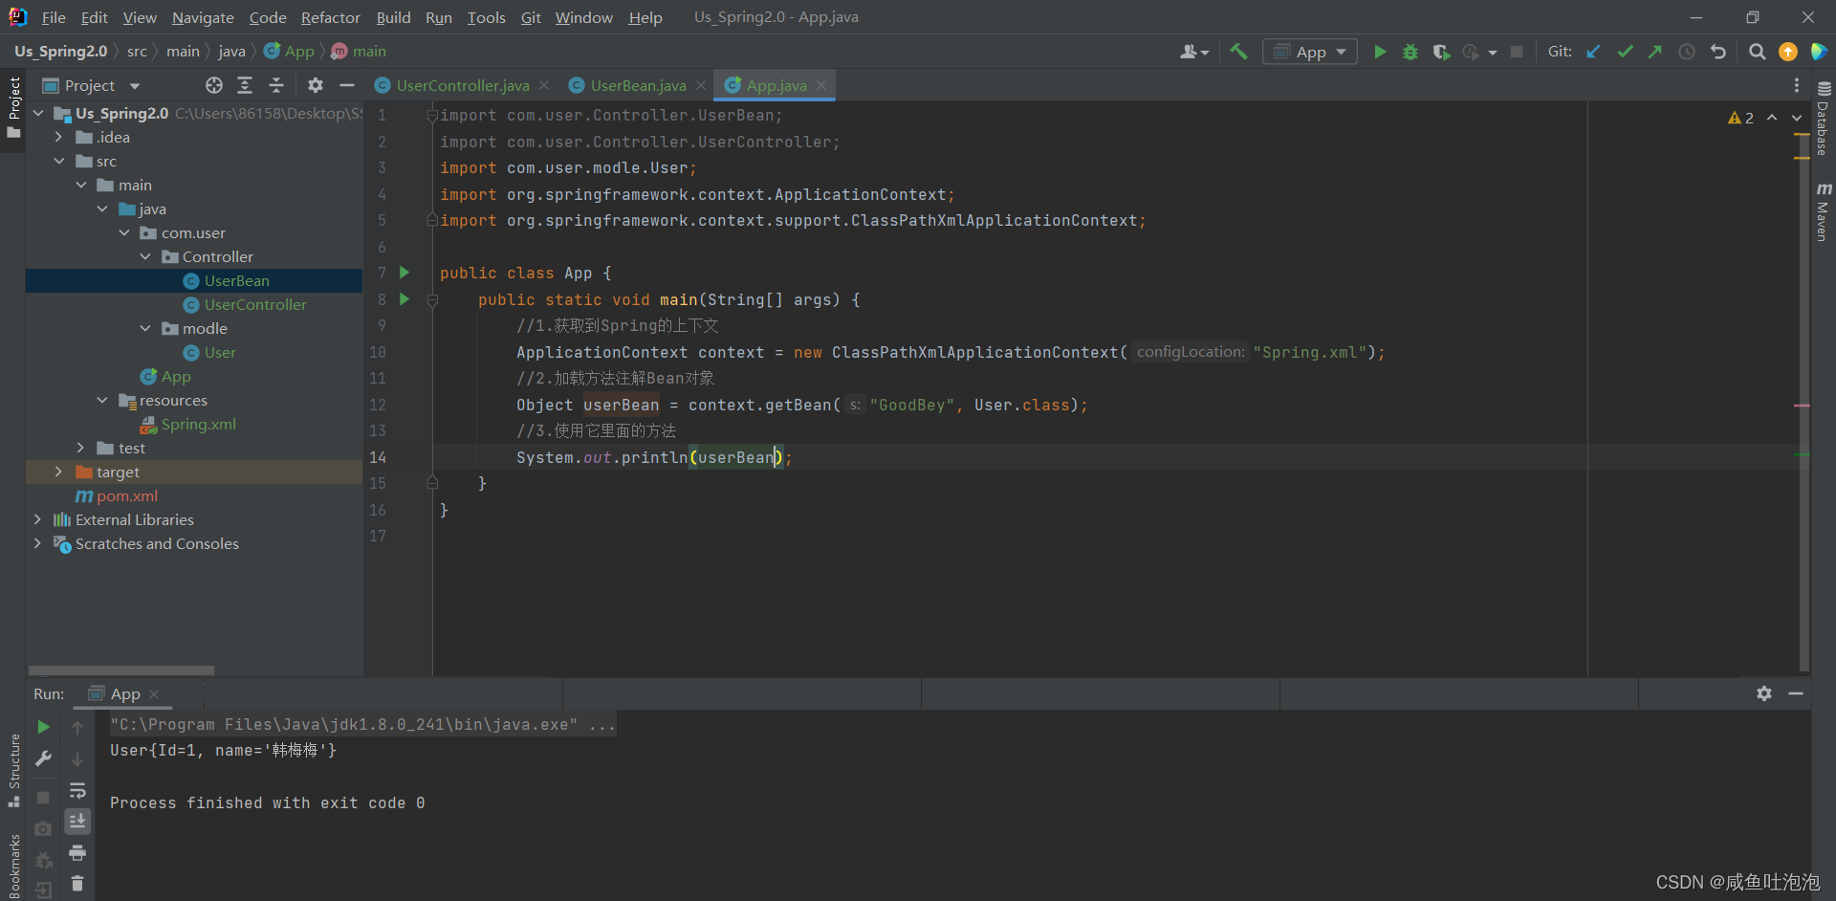Switch to UserController.java tab
The height and width of the screenshot is (901, 1836).
[462, 85]
